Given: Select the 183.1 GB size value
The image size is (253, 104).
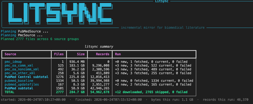Looking at the screenshot, I should point(77,66).
